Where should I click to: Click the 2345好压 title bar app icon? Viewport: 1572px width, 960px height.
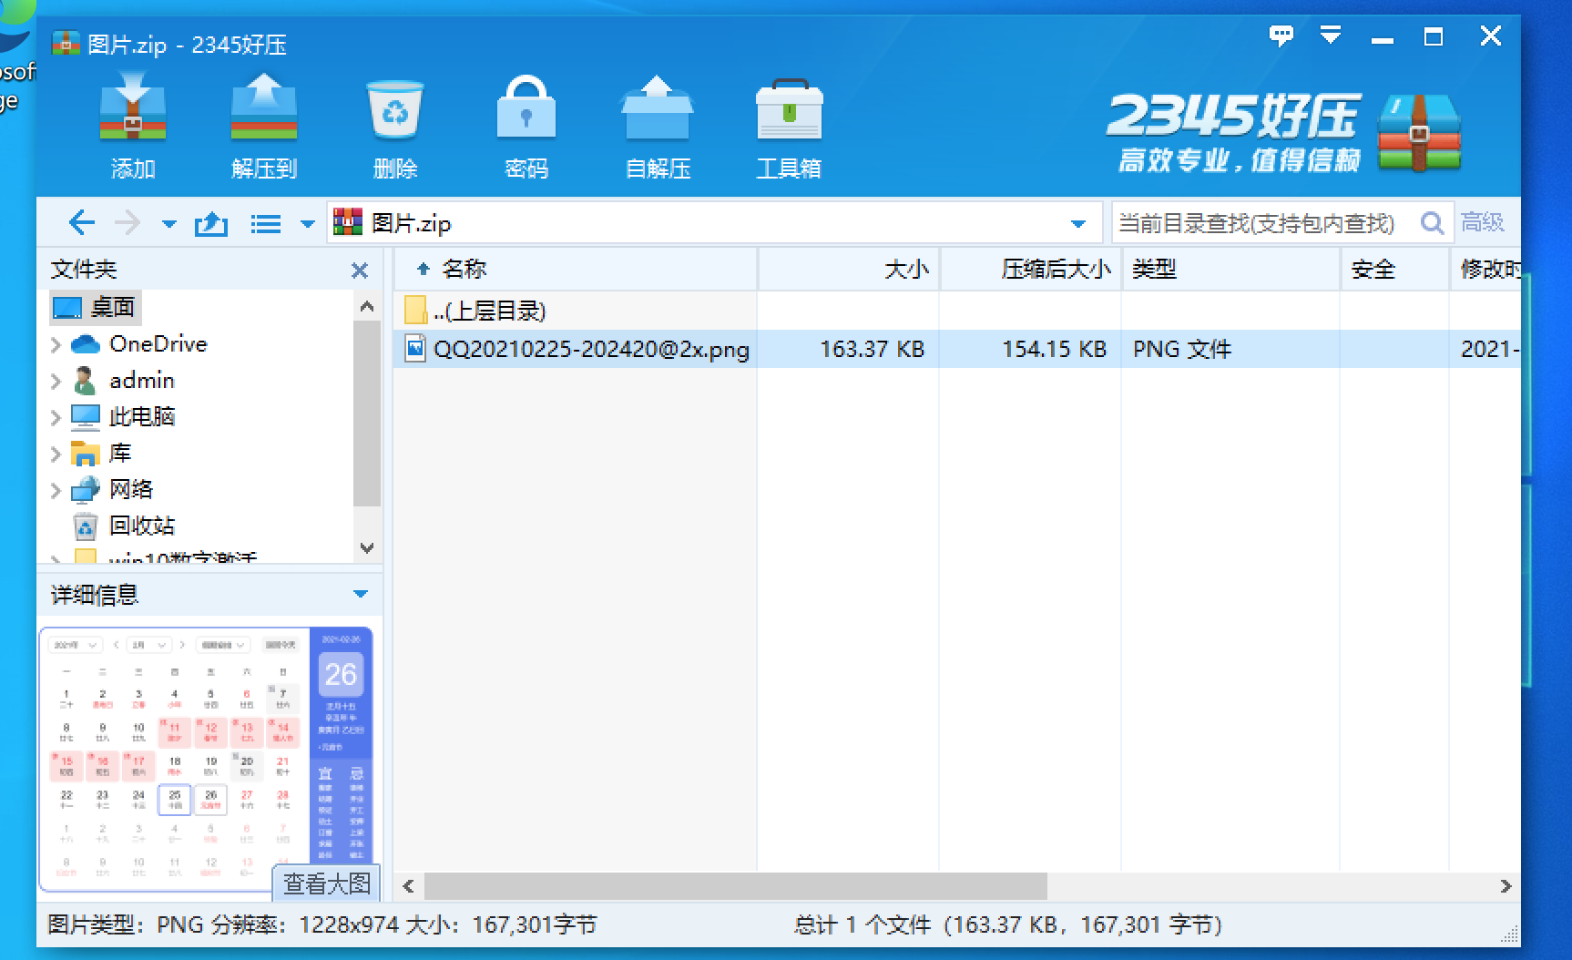click(66, 43)
